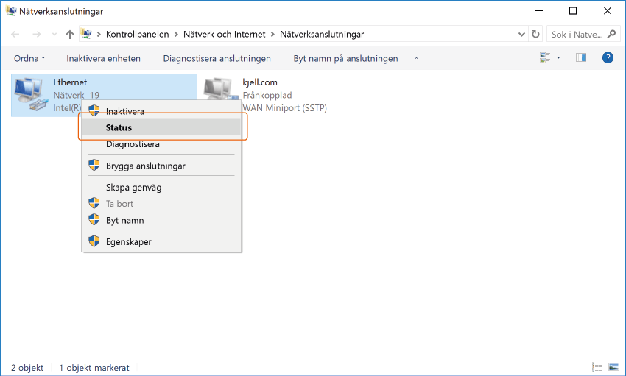Click the shield icon beside Byt namn
The height and width of the screenshot is (376, 626).
[x=94, y=219]
